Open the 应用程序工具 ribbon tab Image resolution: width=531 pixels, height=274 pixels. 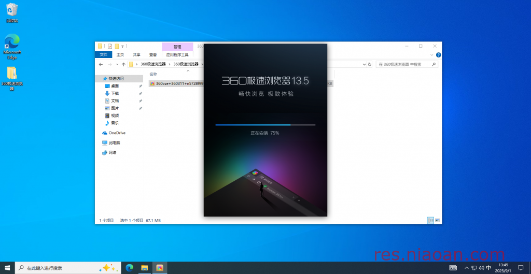coord(177,54)
